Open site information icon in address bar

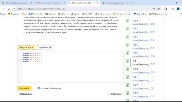click(15, 9)
